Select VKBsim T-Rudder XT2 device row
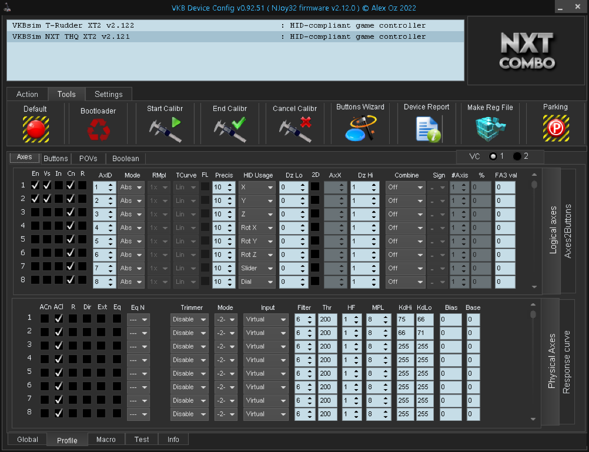Screen dimensions: 589x452 (235, 26)
